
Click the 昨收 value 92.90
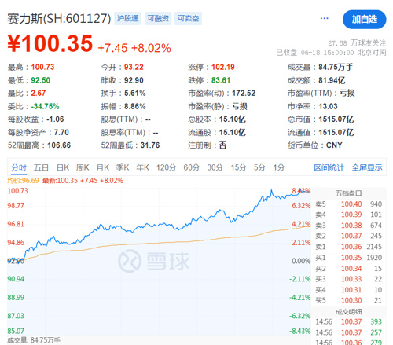pyautogui.click(x=134, y=80)
